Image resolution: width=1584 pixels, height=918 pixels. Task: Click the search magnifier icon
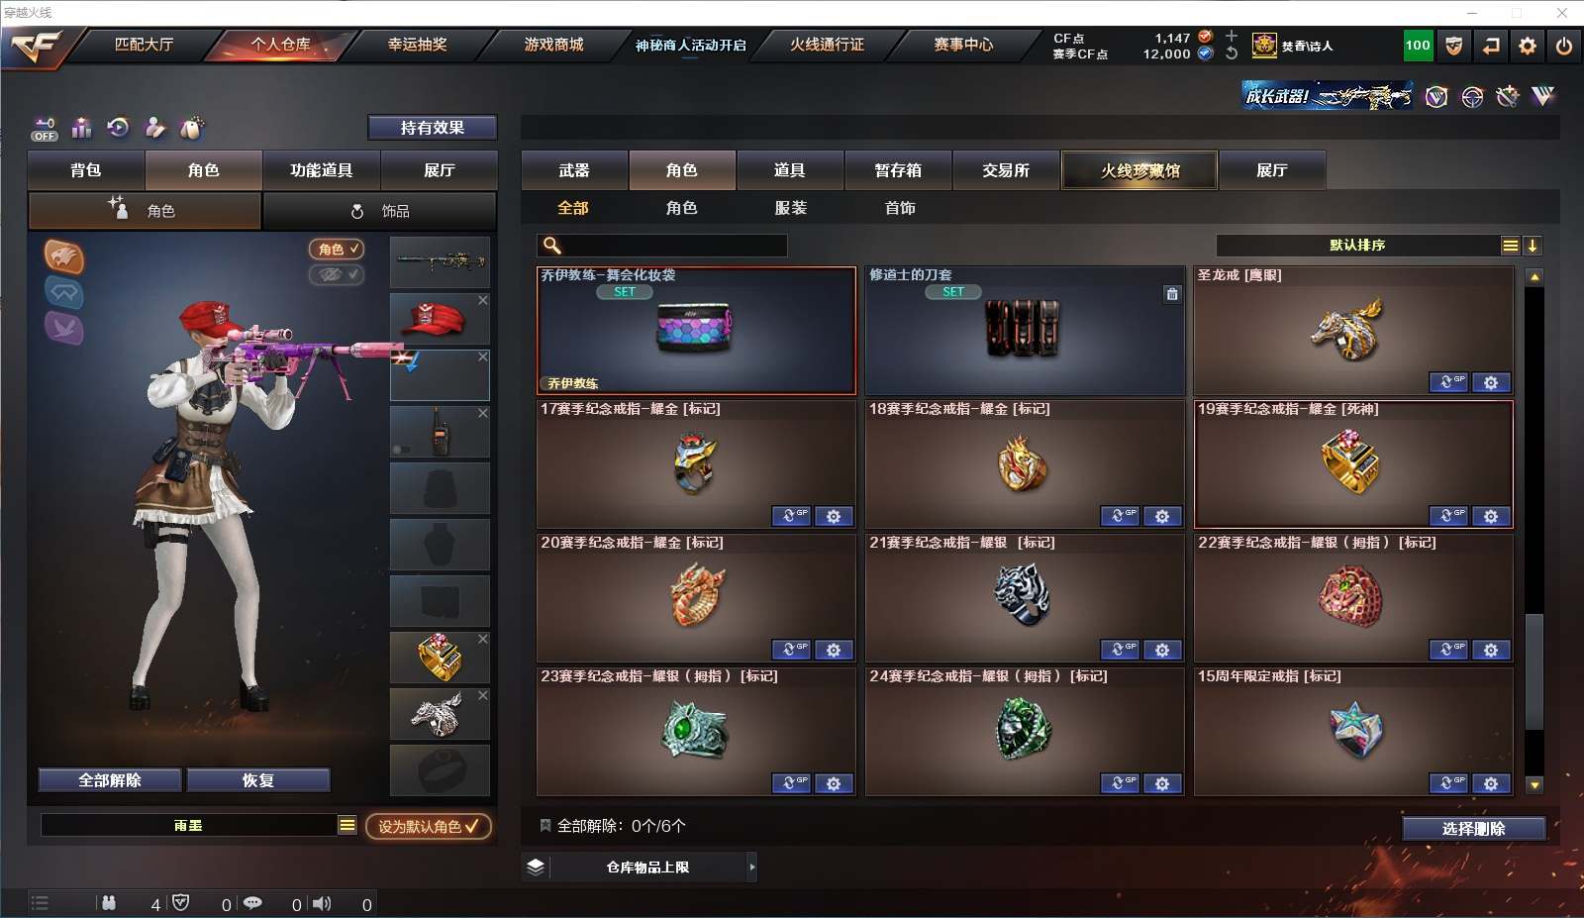click(x=552, y=246)
